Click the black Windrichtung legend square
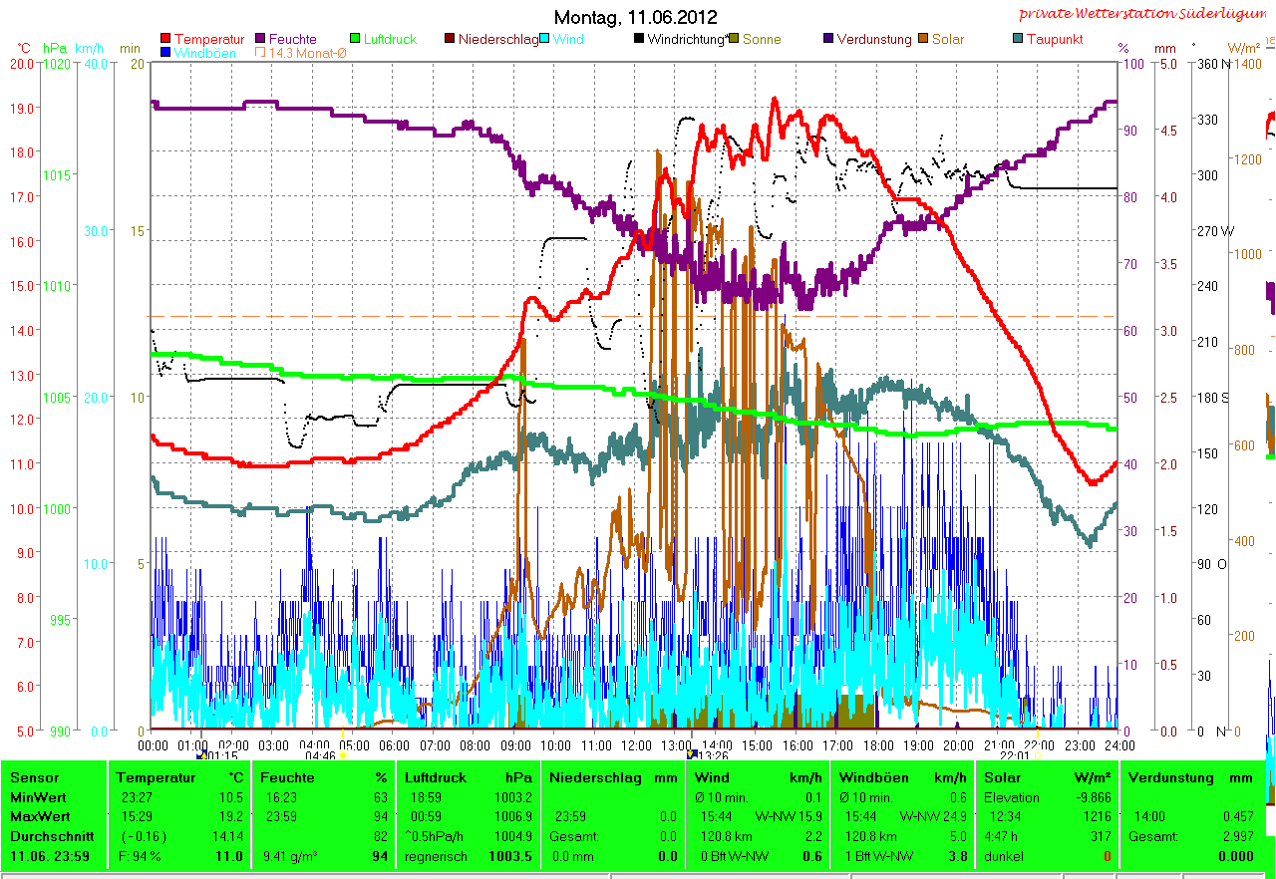The width and height of the screenshot is (1276, 879). 639,40
